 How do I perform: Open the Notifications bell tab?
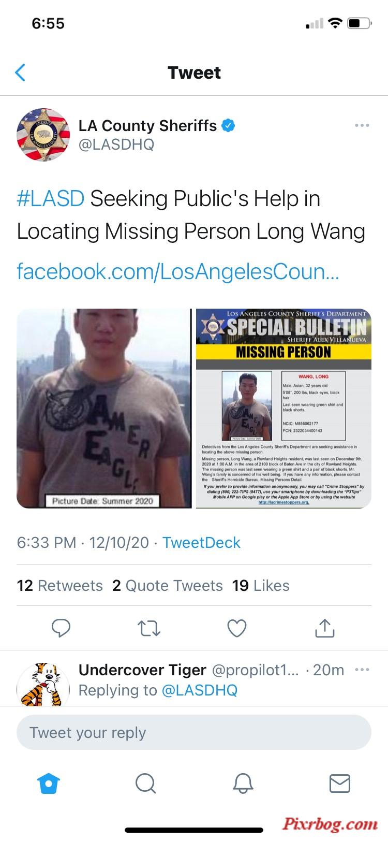(243, 784)
